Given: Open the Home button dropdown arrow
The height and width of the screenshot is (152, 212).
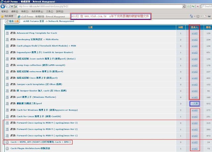Looking at the screenshot, I should click(x=195, y=16).
